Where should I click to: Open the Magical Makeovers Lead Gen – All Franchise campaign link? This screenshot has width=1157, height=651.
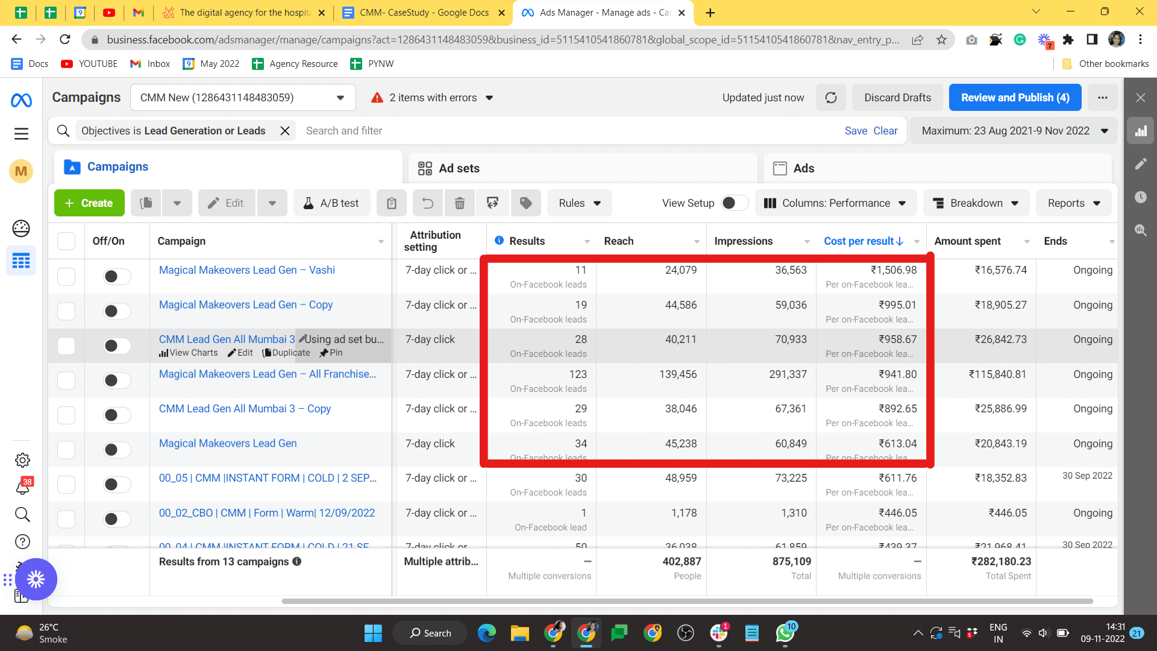pyautogui.click(x=267, y=374)
